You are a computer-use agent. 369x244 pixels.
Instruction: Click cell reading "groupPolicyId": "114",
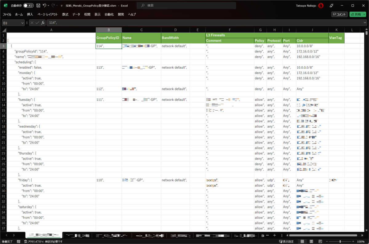pyautogui.click(x=51, y=51)
